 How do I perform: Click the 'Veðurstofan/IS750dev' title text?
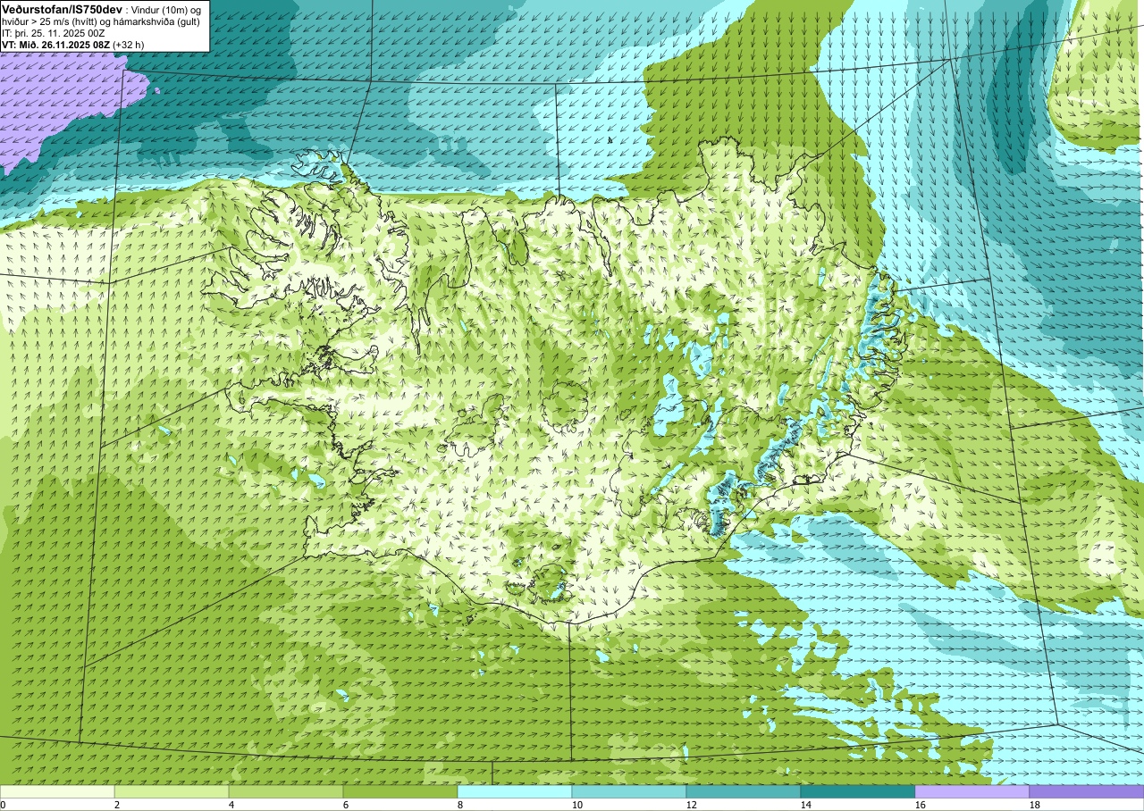click(62, 10)
